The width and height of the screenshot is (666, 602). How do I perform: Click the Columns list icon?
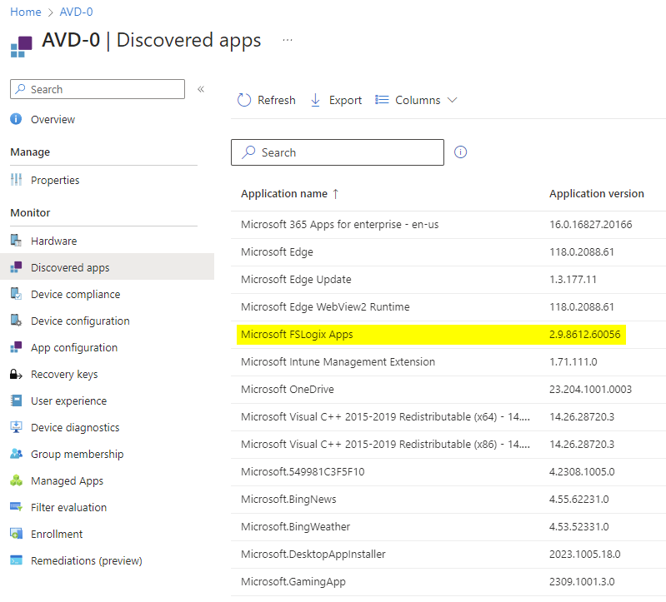pos(382,100)
